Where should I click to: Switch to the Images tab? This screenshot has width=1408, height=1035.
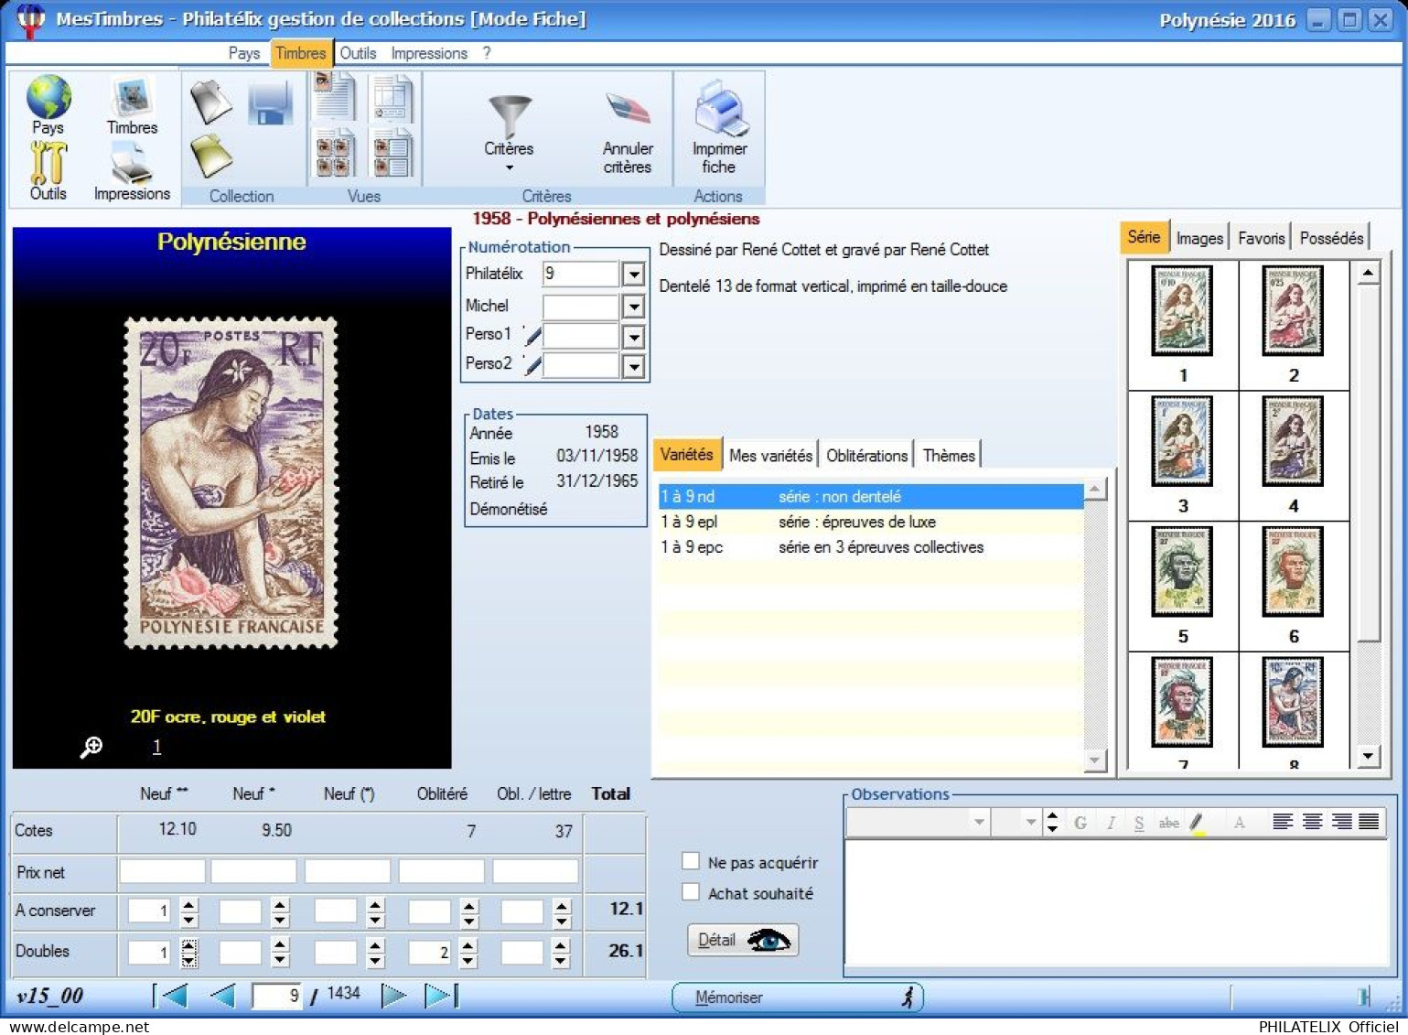[x=1199, y=238]
